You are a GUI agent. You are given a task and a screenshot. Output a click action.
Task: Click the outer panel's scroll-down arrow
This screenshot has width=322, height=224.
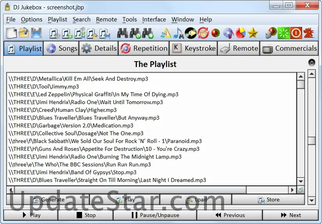(312, 200)
